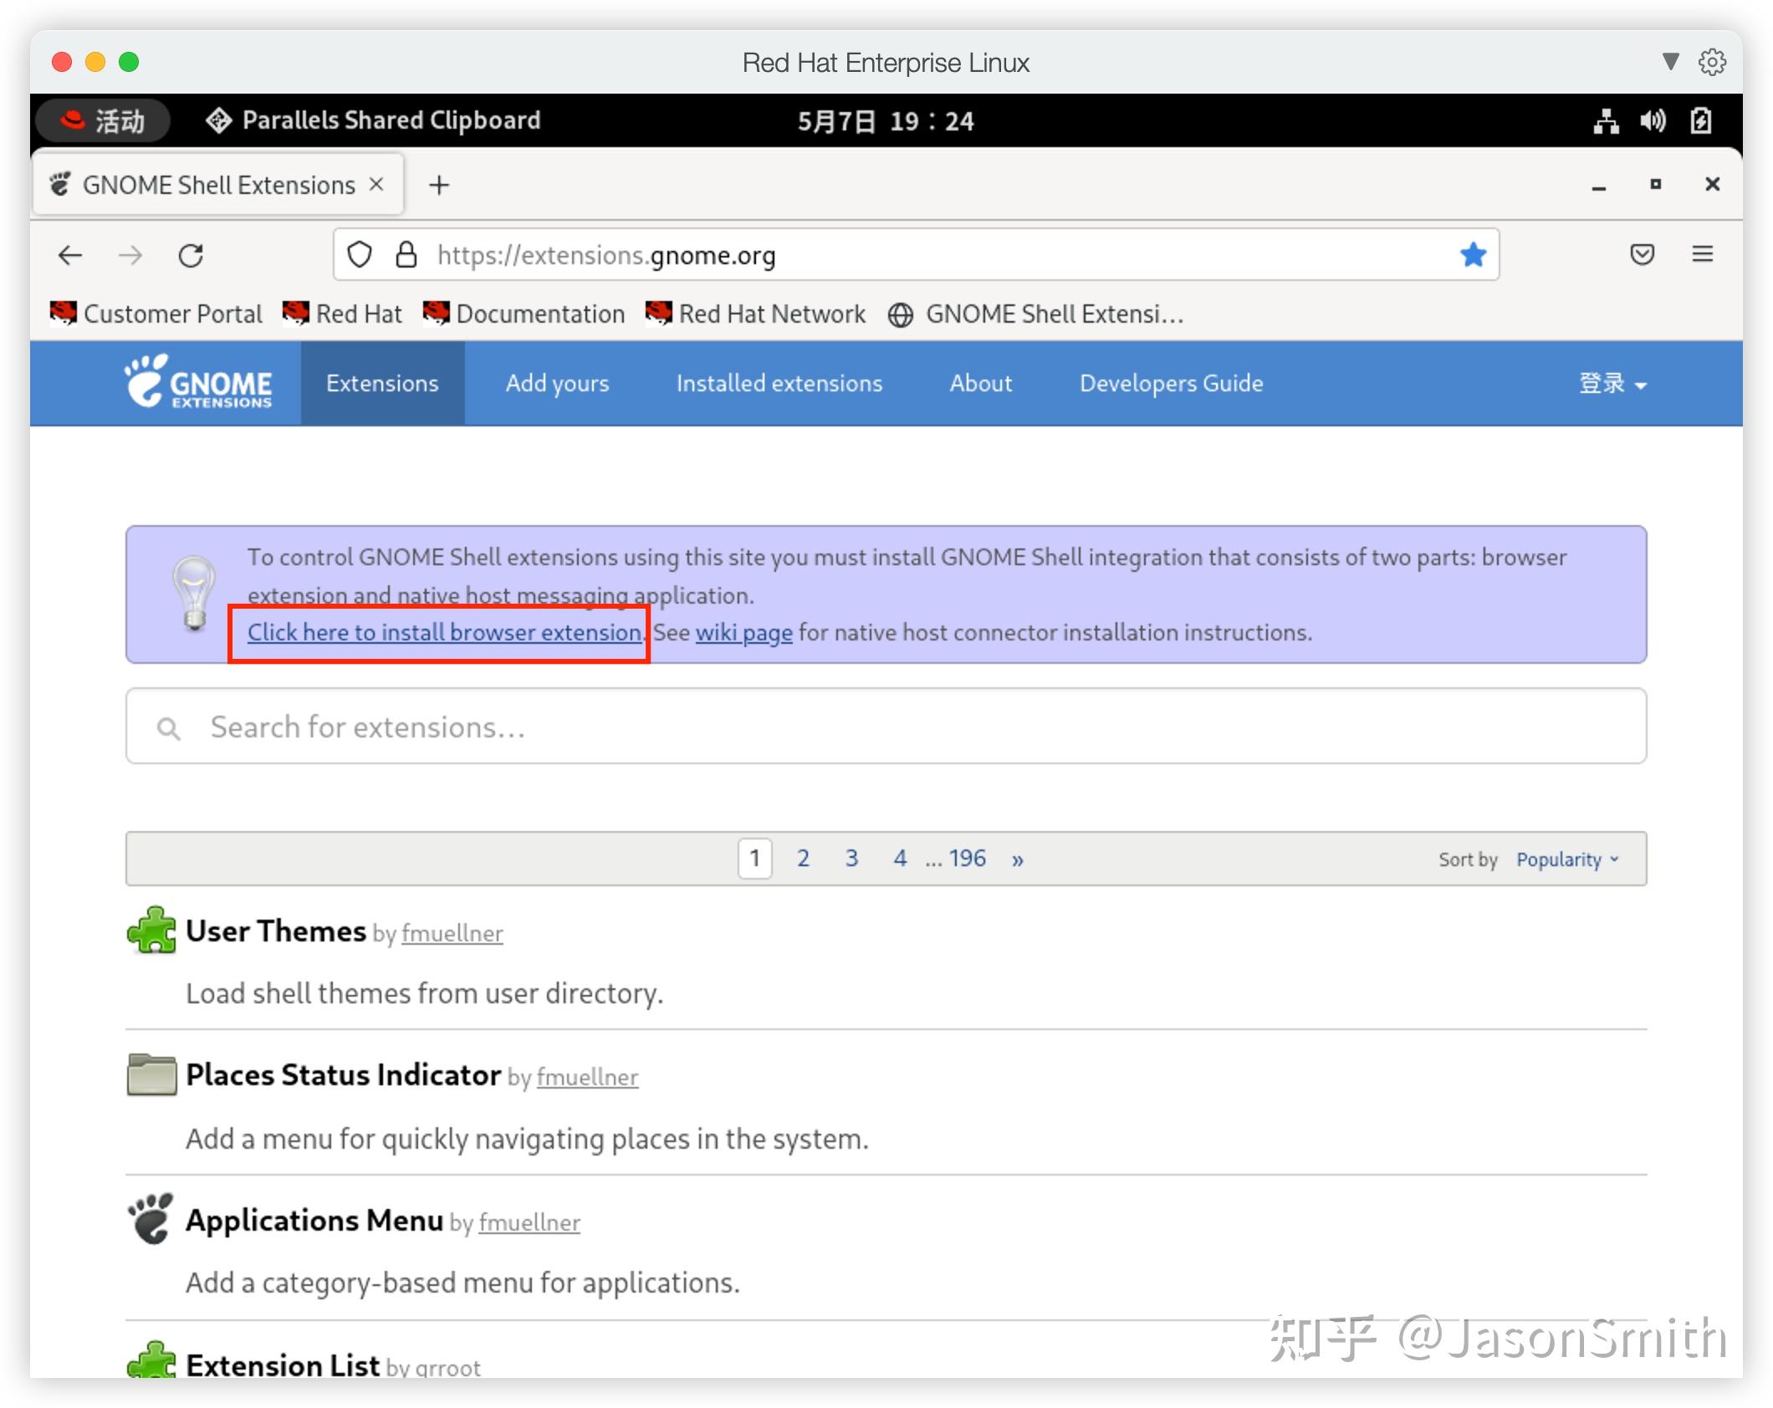Image resolution: width=1773 pixels, height=1408 pixels.
Task: Open the Pocket save icon
Action: click(x=1642, y=254)
